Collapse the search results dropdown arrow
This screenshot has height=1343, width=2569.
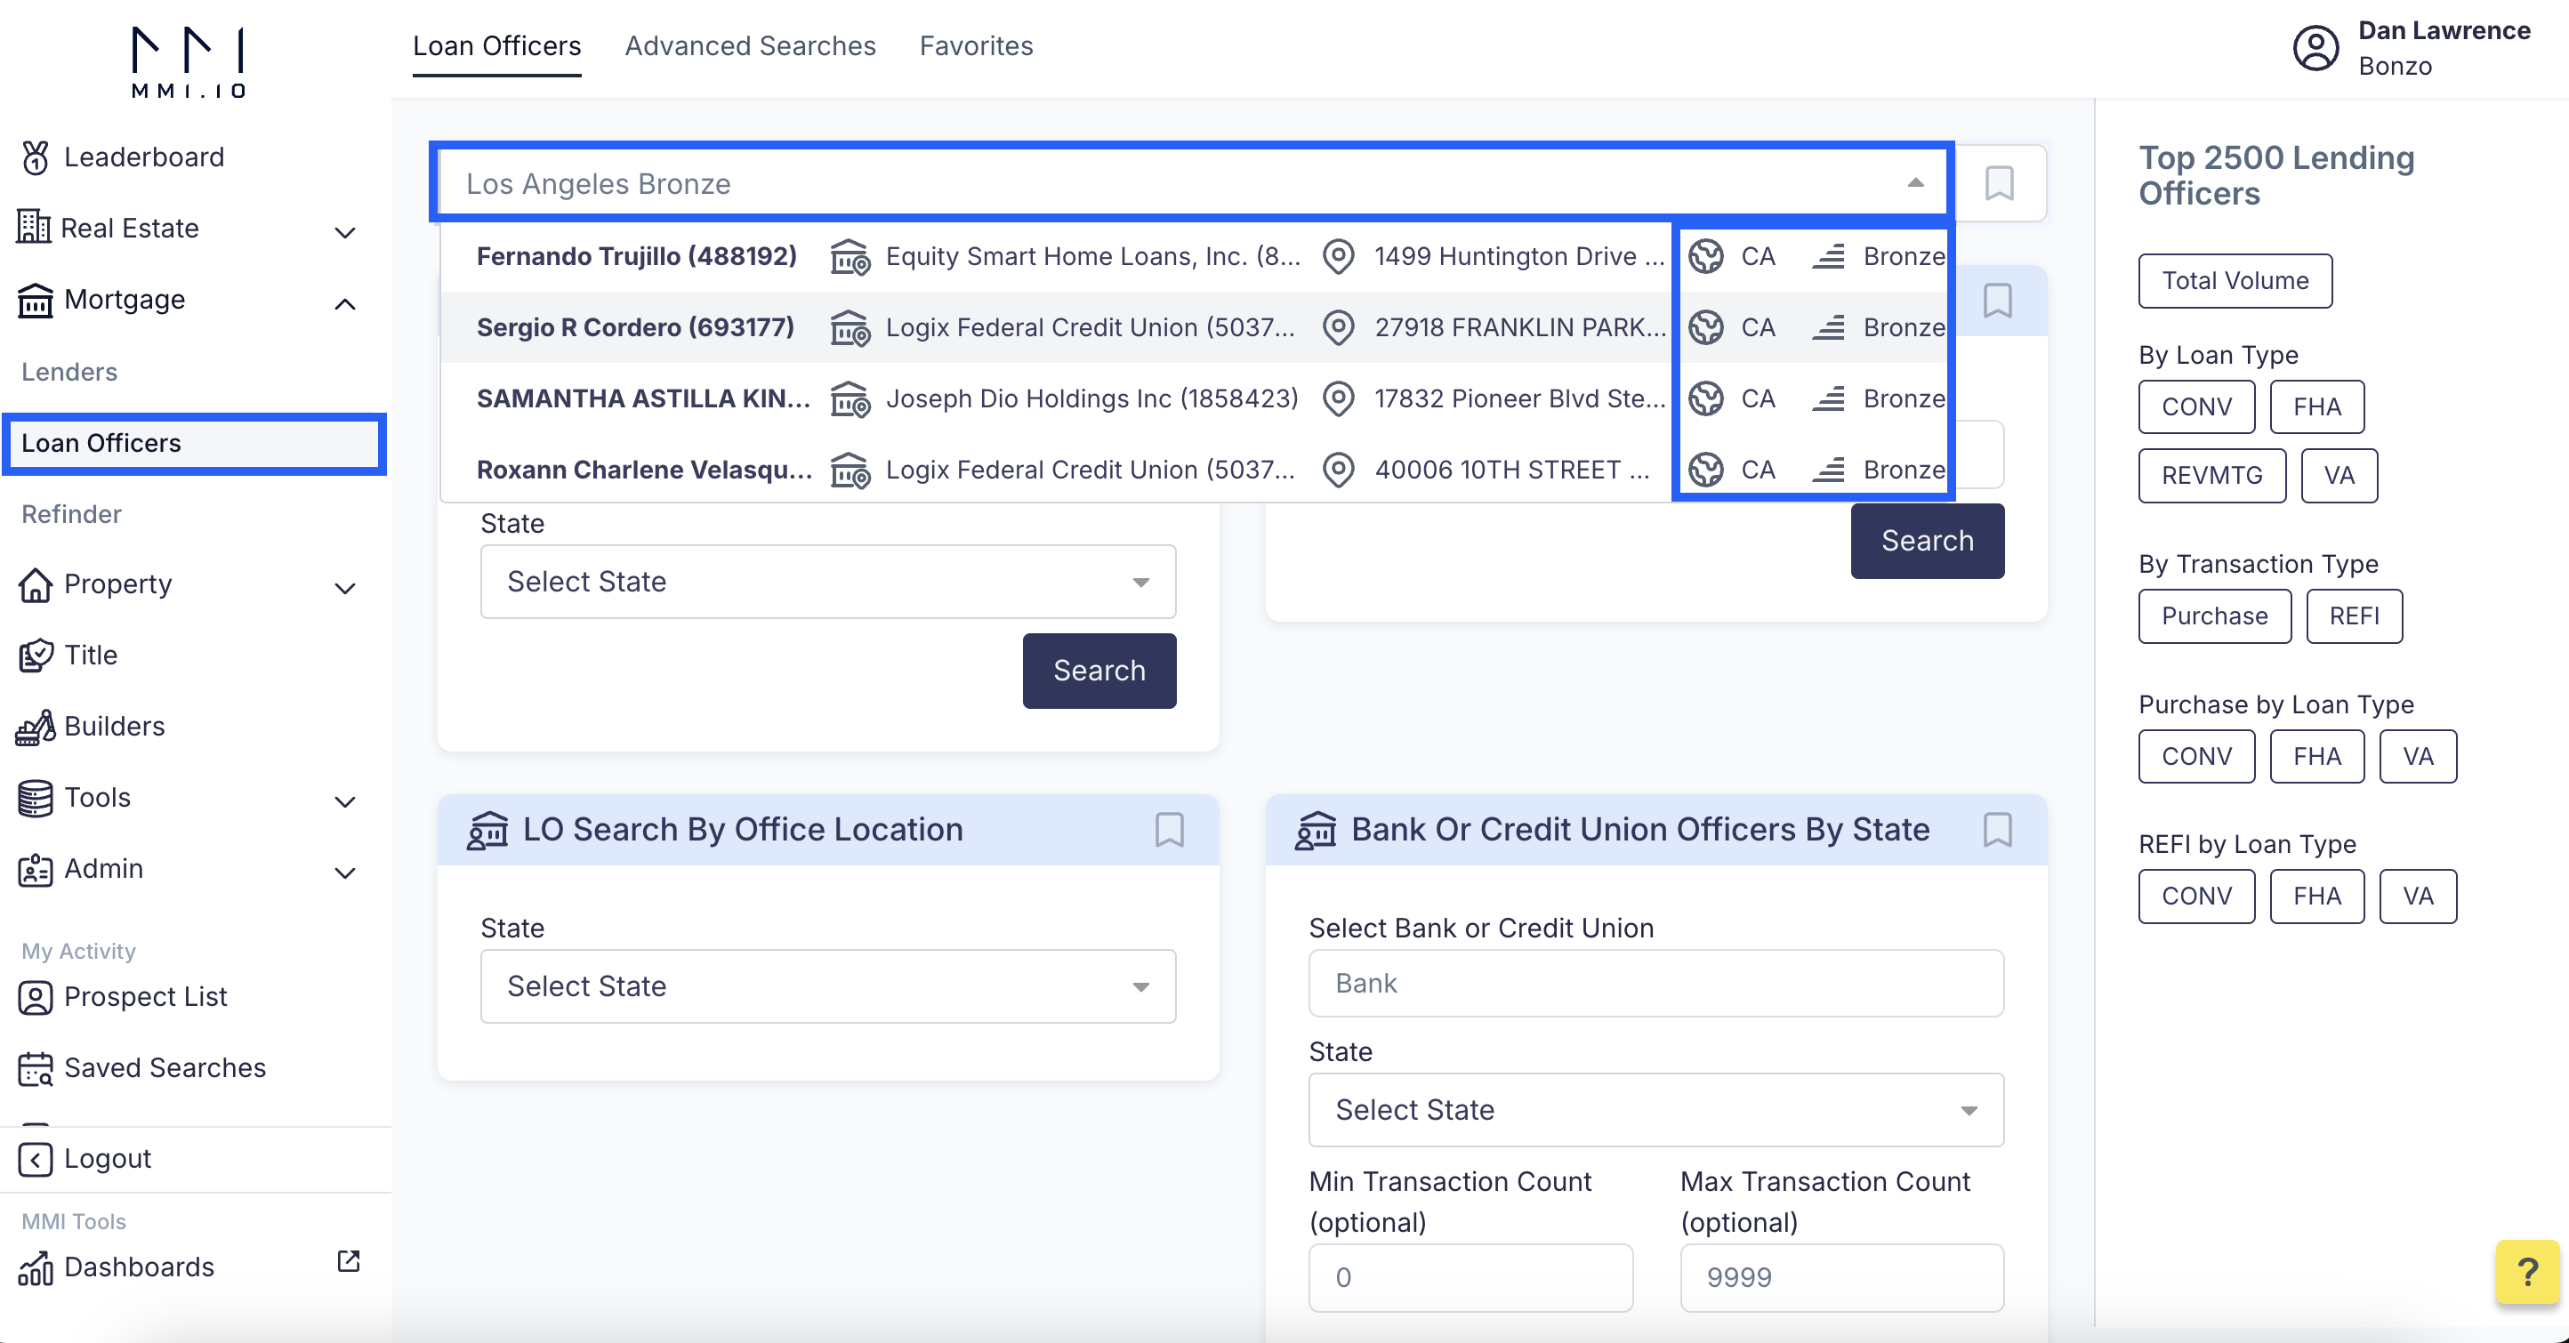click(1915, 182)
